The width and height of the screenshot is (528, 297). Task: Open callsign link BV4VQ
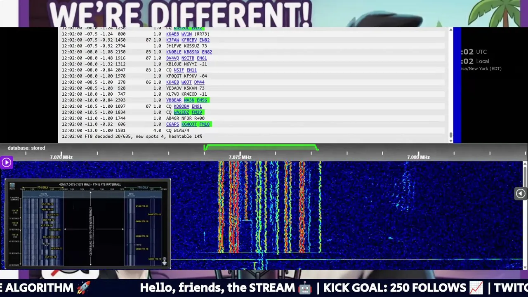(x=172, y=58)
